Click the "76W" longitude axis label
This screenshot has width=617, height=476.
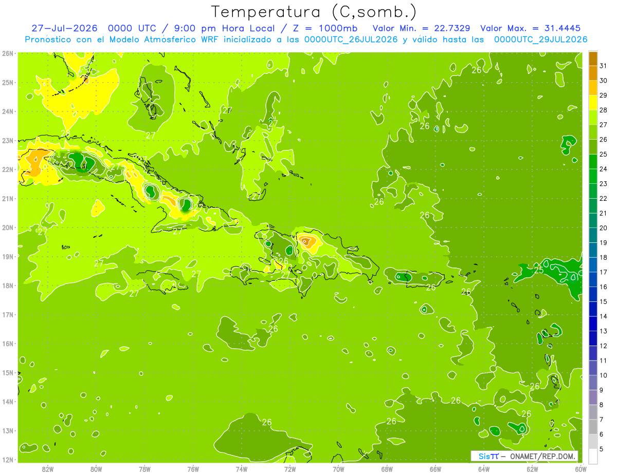(193, 469)
